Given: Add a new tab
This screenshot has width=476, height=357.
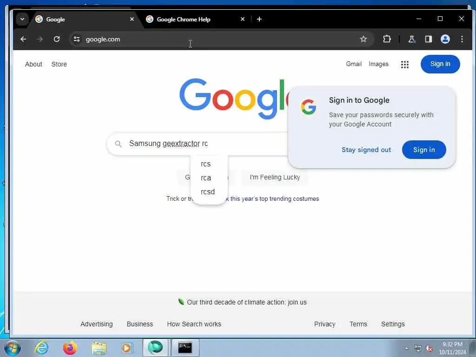Looking at the screenshot, I should (259, 19).
